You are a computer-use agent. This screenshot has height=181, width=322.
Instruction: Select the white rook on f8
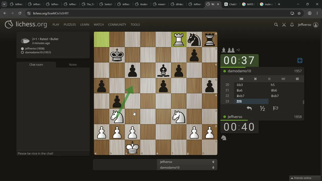point(179,39)
